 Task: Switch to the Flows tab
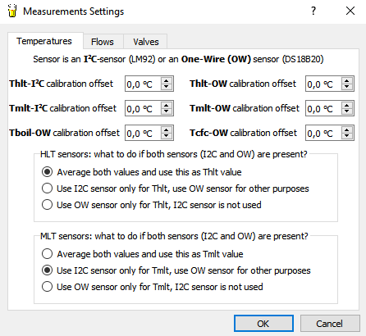tap(103, 42)
